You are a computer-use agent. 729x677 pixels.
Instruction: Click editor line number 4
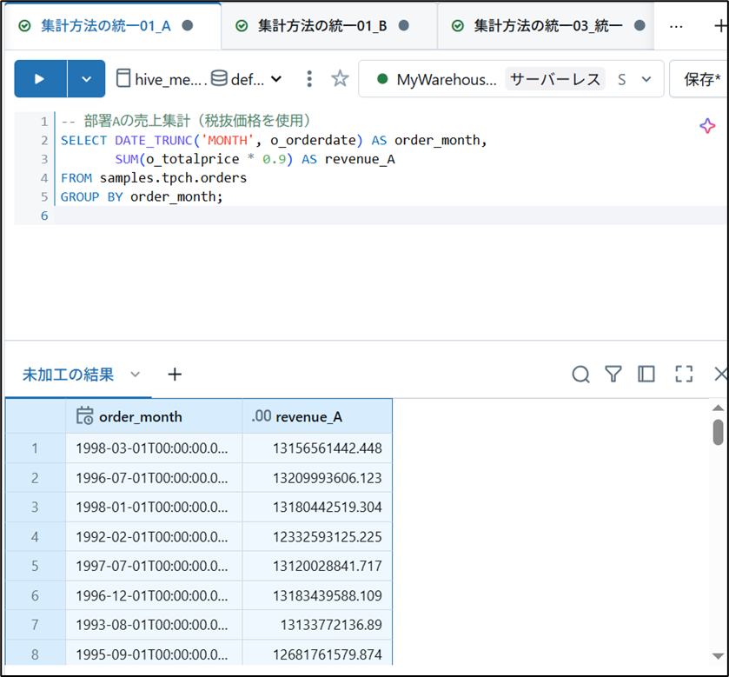pos(44,178)
